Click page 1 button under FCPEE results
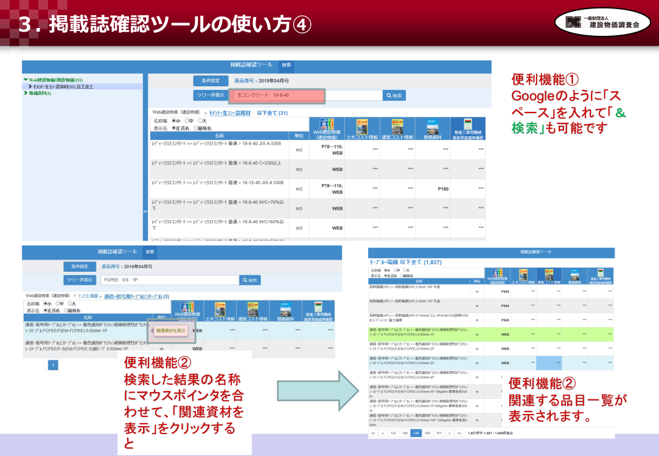The width and height of the screenshot is (659, 456). pyautogui.click(x=53, y=365)
